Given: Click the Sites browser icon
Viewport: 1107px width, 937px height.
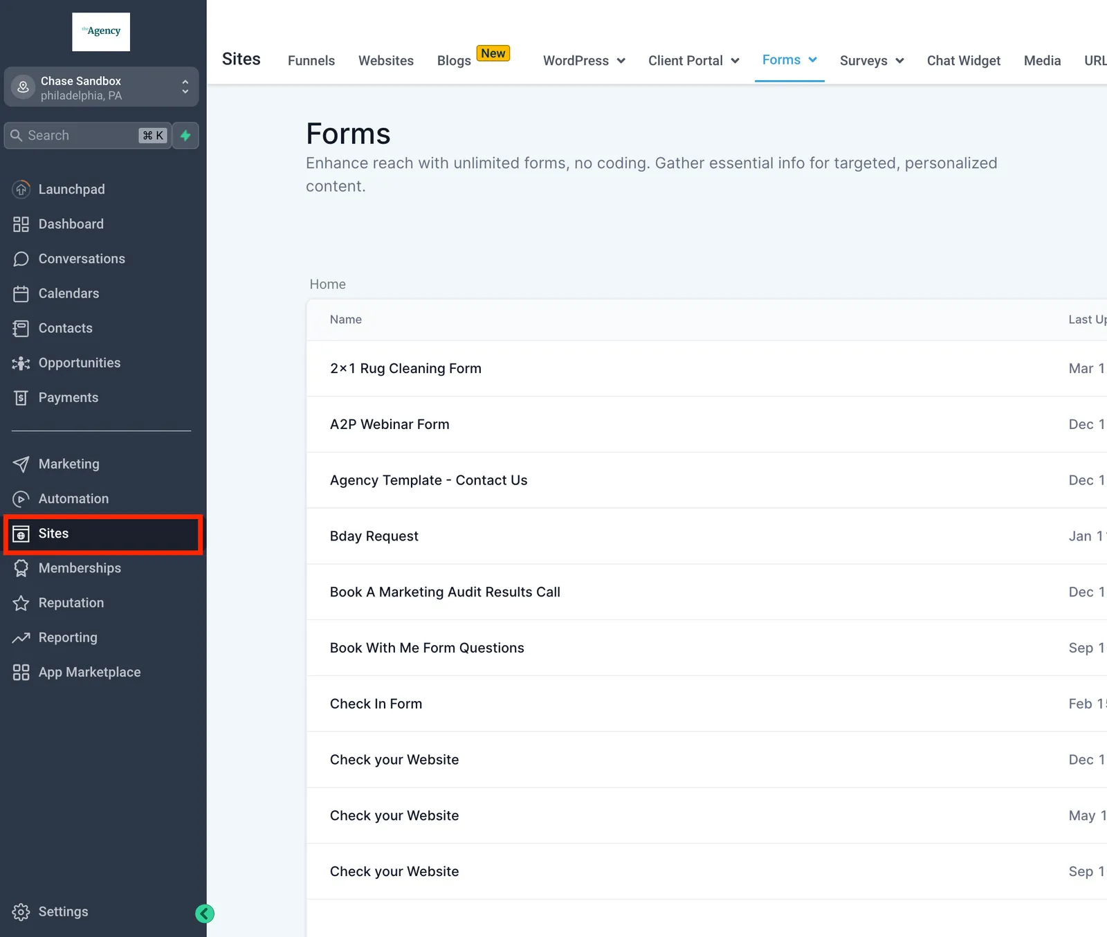Looking at the screenshot, I should click(x=21, y=534).
